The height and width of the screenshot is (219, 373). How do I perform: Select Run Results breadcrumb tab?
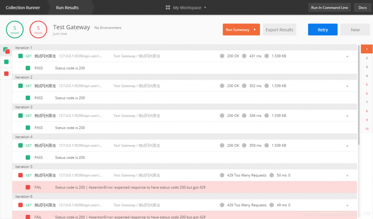[x=67, y=7]
